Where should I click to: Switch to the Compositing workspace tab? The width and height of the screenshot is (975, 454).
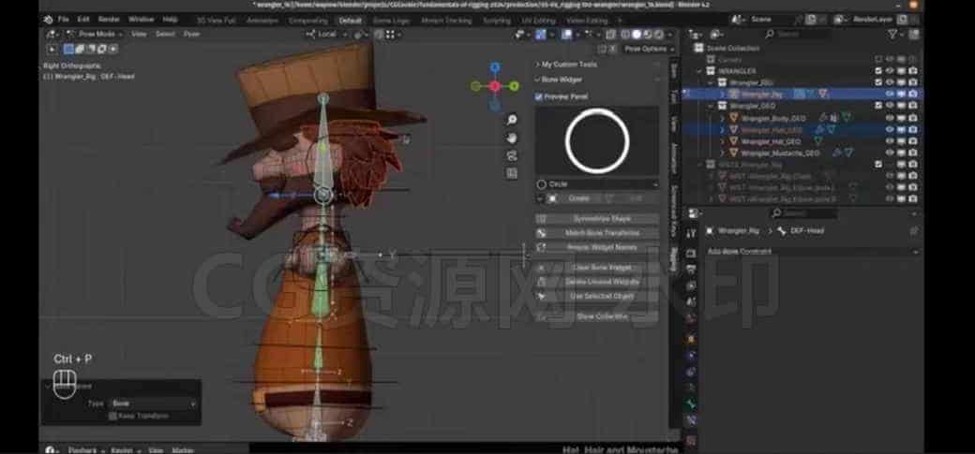[x=308, y=21]
